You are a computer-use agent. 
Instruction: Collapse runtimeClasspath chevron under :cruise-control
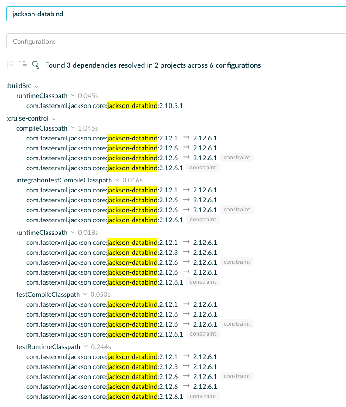coord(73,232)
